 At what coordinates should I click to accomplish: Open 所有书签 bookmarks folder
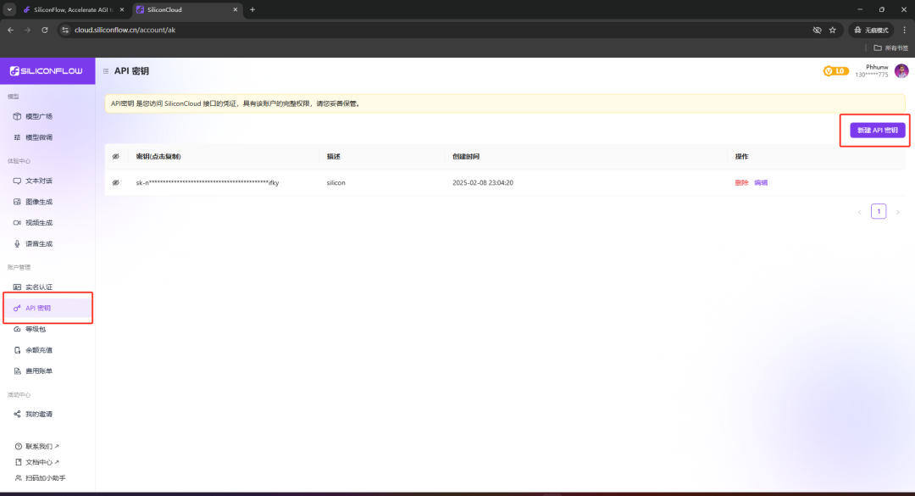pos(891,48)
